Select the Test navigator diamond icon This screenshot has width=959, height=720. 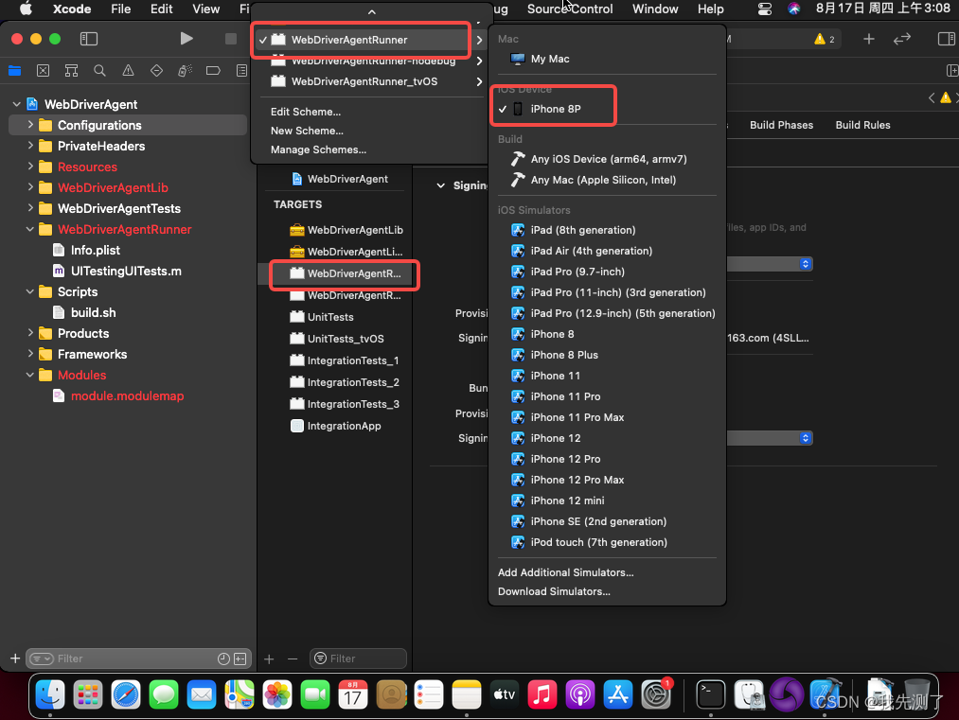point(155,71)
